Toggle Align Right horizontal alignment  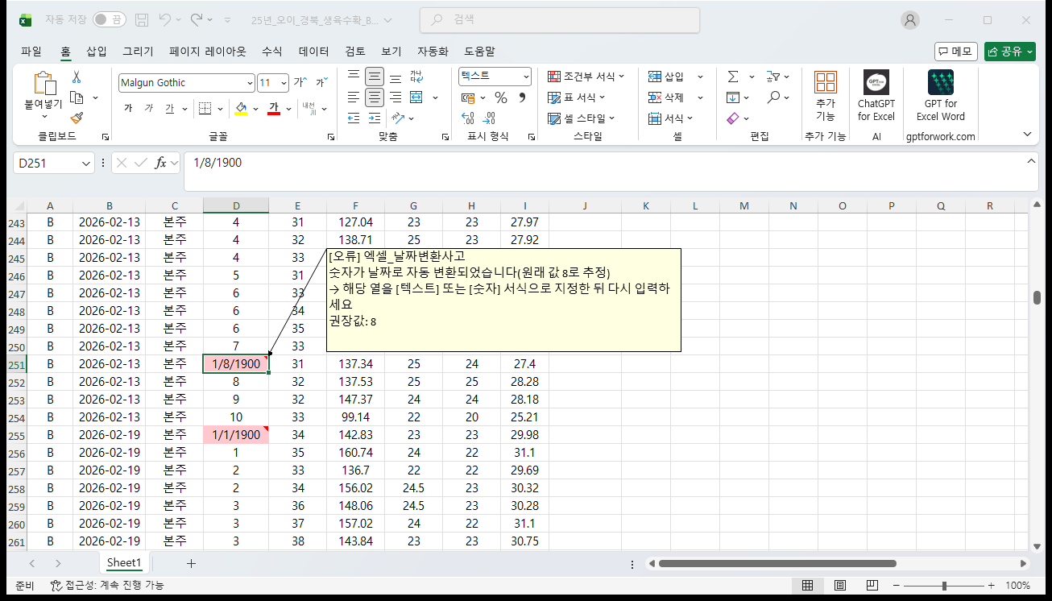click(396, 97)
